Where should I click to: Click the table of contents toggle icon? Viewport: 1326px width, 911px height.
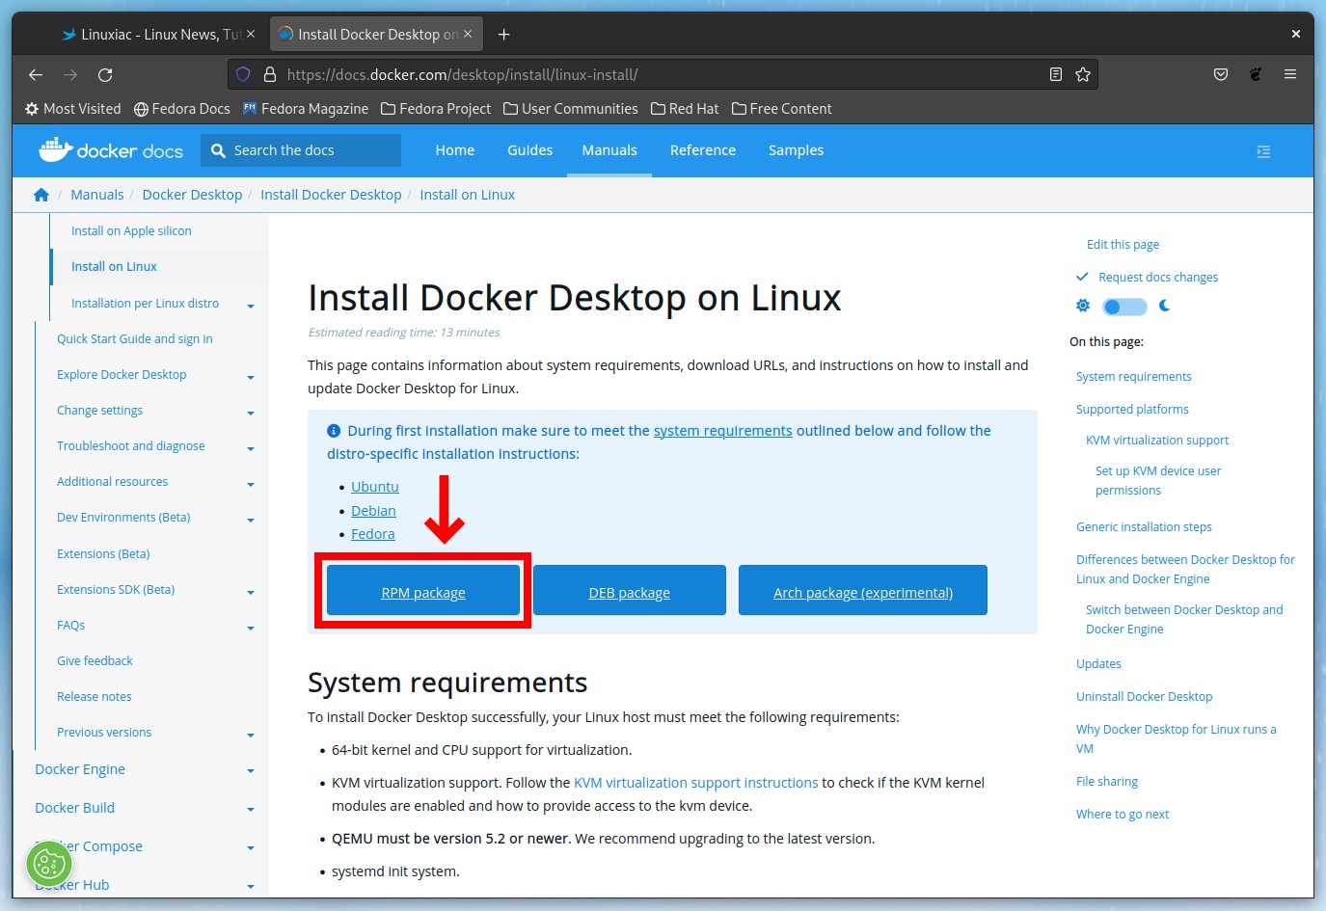(x=1263, y=151)
